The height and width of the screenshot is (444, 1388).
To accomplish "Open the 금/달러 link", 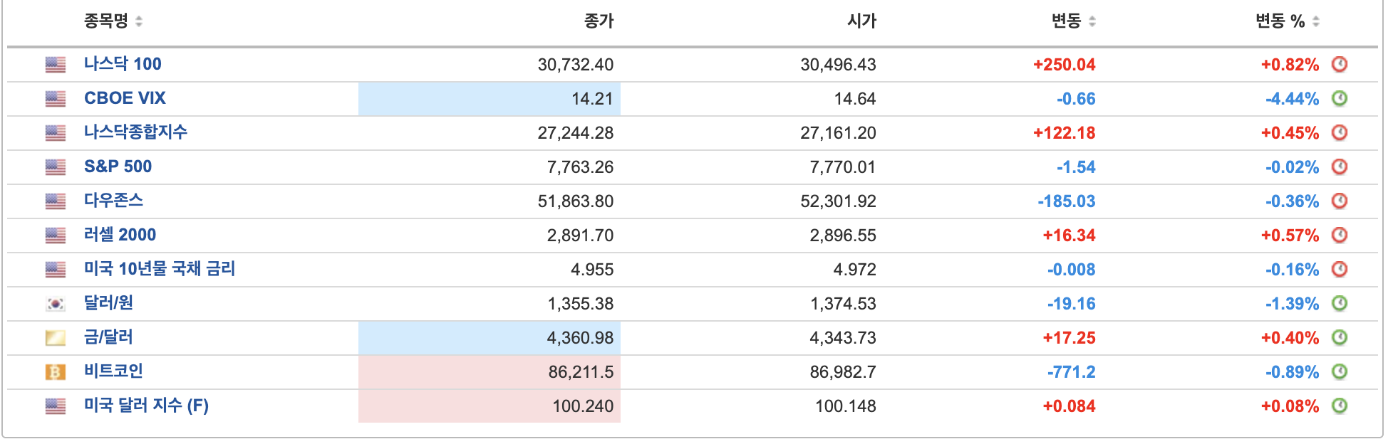I will tap(108, 337).
